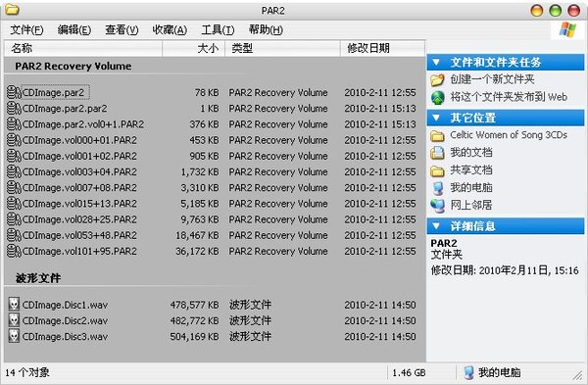Collapse the 详细信息 panel
The image size is (588, 385).
click(x=436, y=226)
